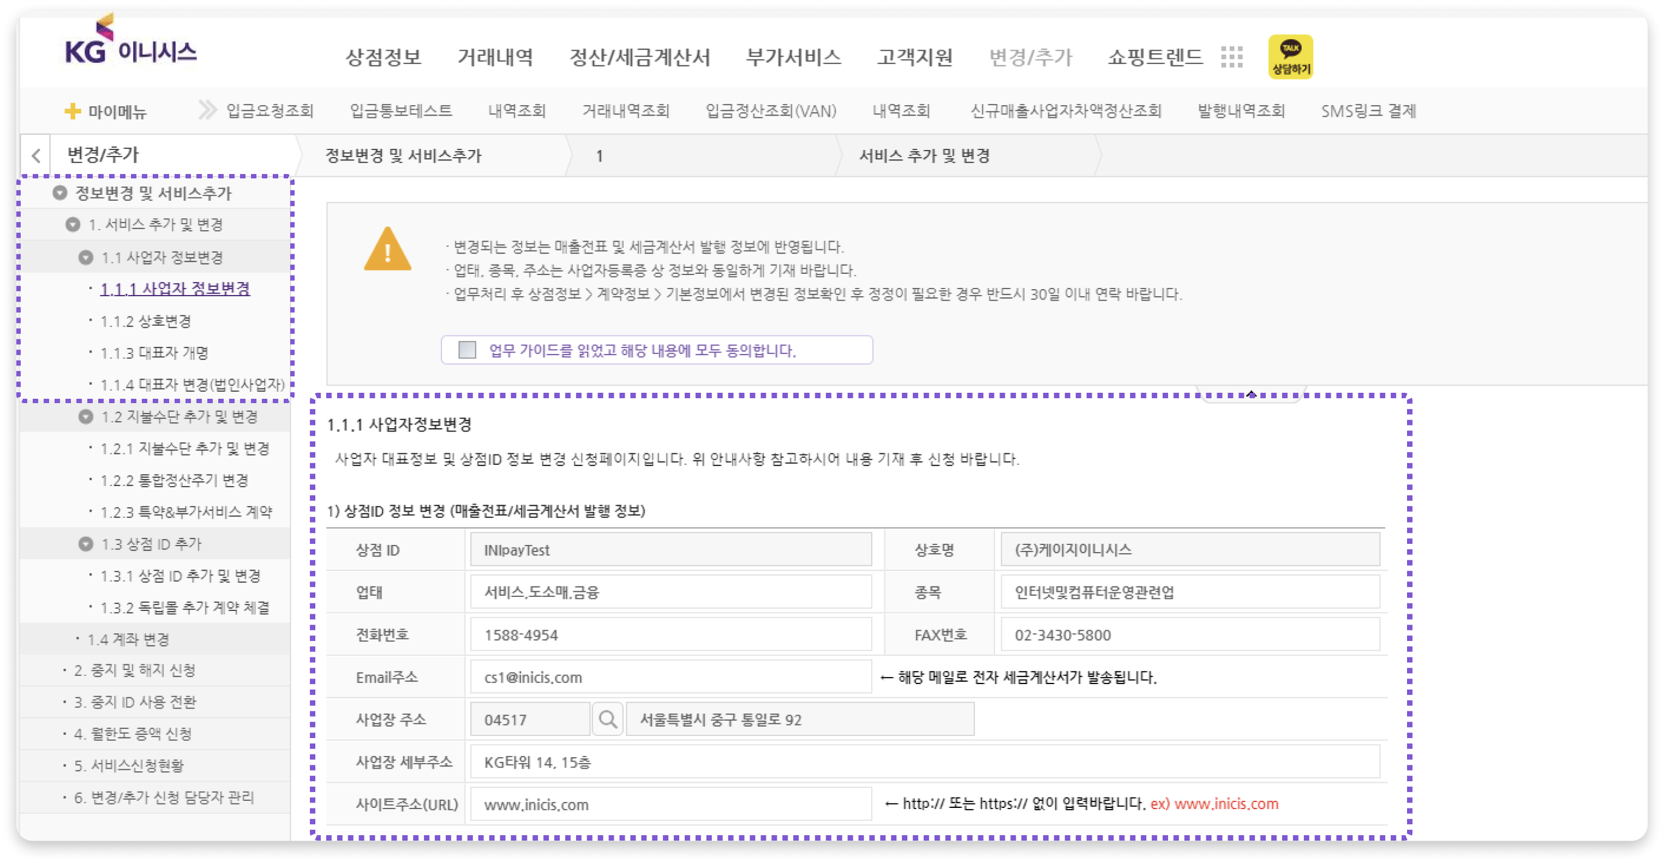Viewport: 1664px width, 863px height.
Task: Go to 입금정산조회(VAN) shortcut
Action: (771, 111)
